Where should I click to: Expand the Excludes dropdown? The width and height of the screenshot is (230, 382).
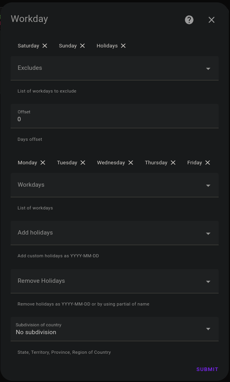coord(208,68)
